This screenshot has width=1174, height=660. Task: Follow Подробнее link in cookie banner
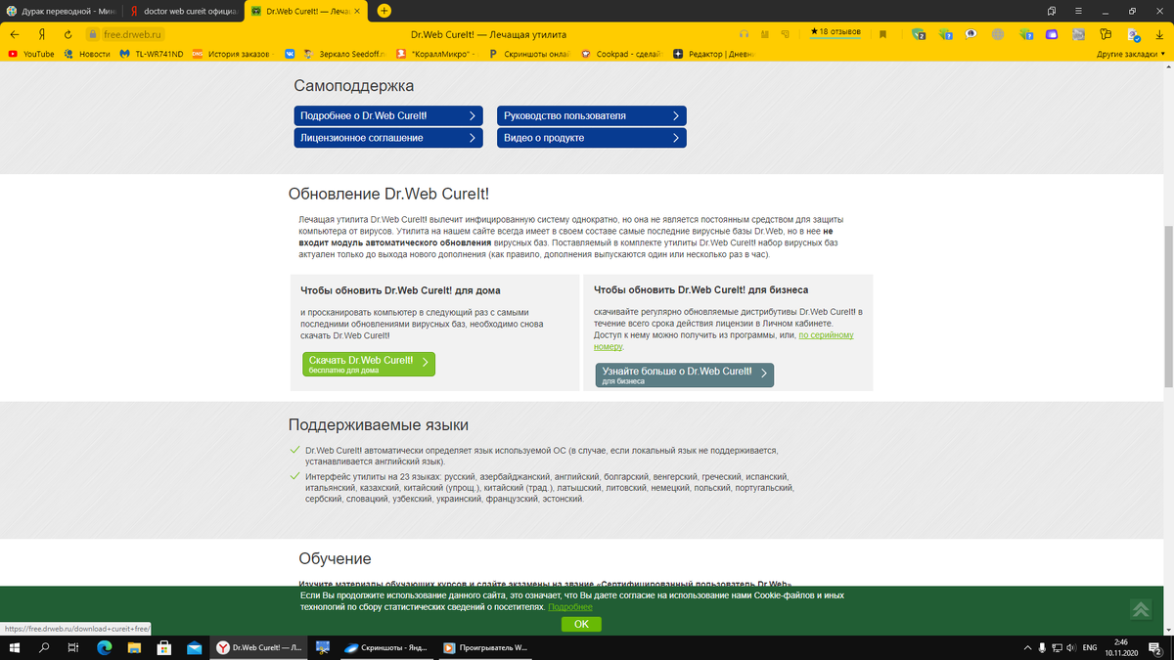click(x=569, y=607)
